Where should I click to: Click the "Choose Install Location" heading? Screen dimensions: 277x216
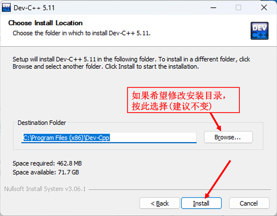(45, 23)
